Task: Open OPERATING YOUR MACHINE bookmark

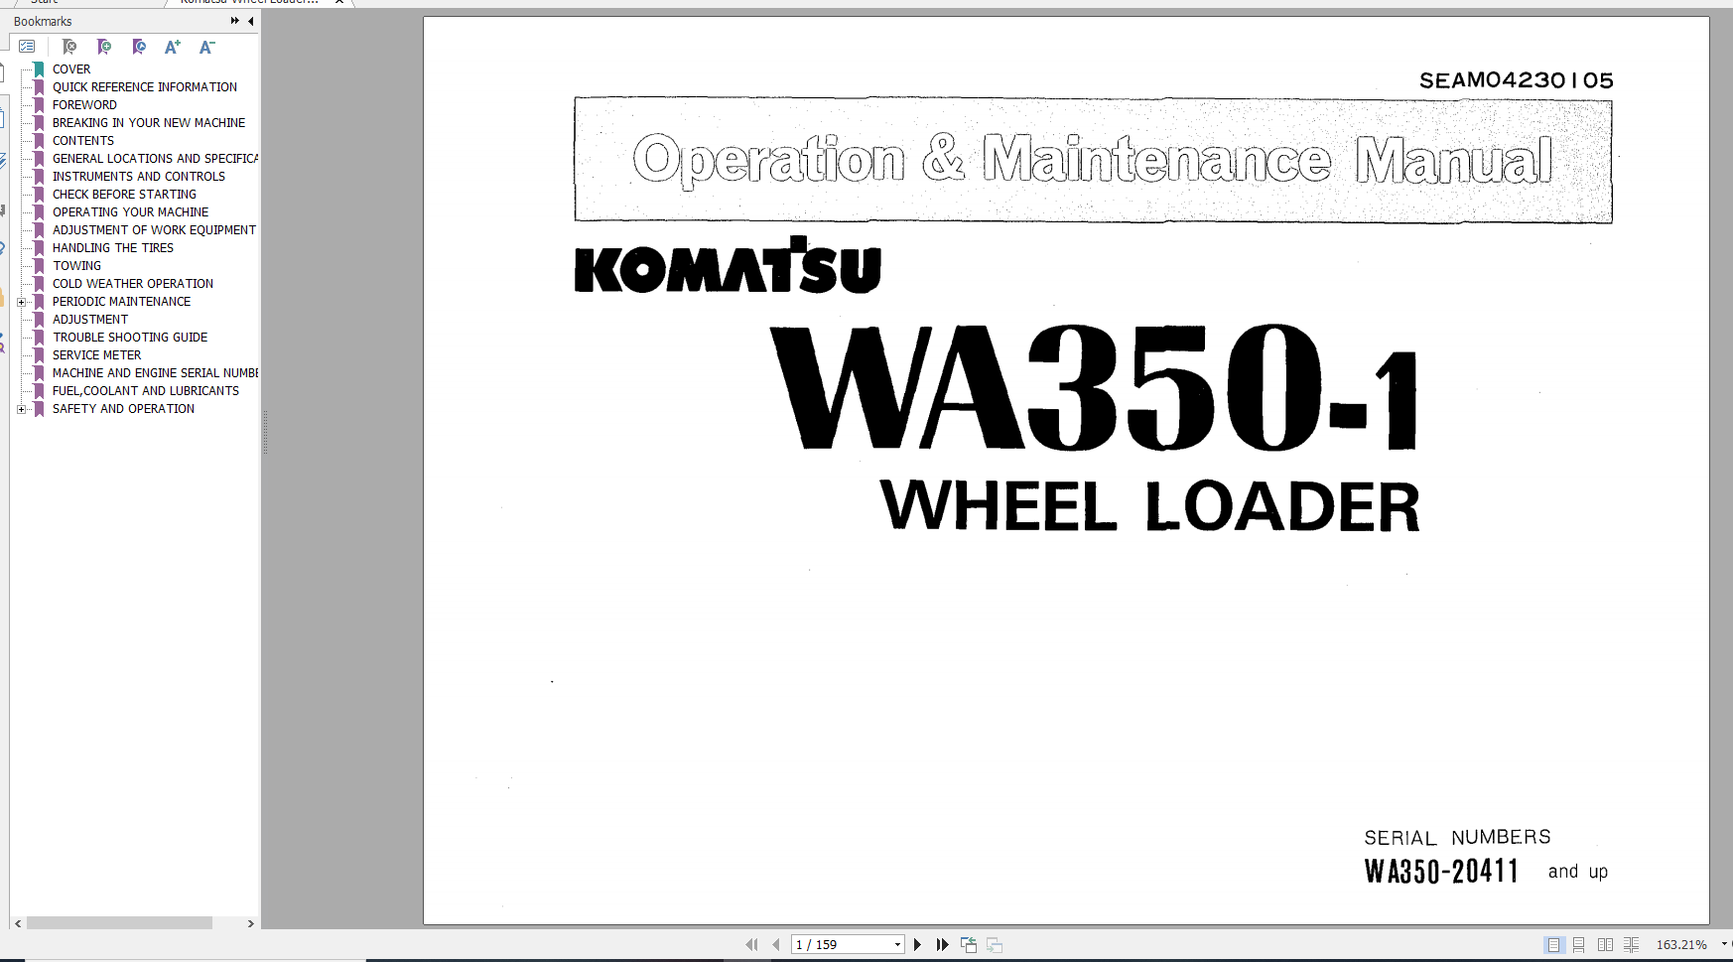Action: [130, 212]
